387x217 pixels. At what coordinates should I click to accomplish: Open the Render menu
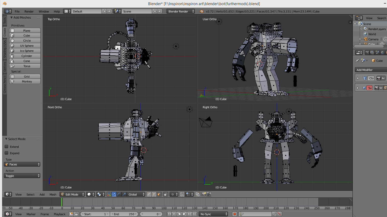pos(29,11)
